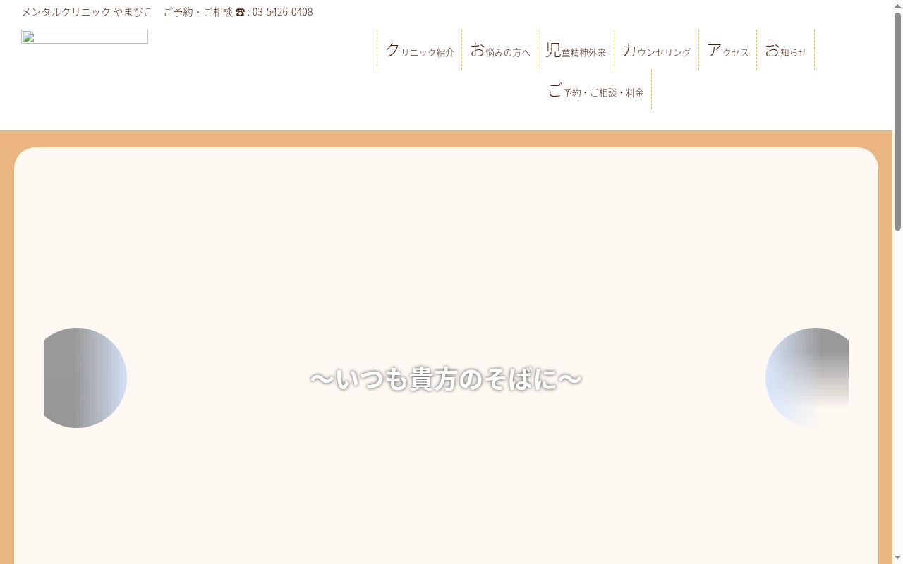Click the previous slide circular arrow
Image resolution: width=903 pixels, height=564 pixels.
(85, 378)
